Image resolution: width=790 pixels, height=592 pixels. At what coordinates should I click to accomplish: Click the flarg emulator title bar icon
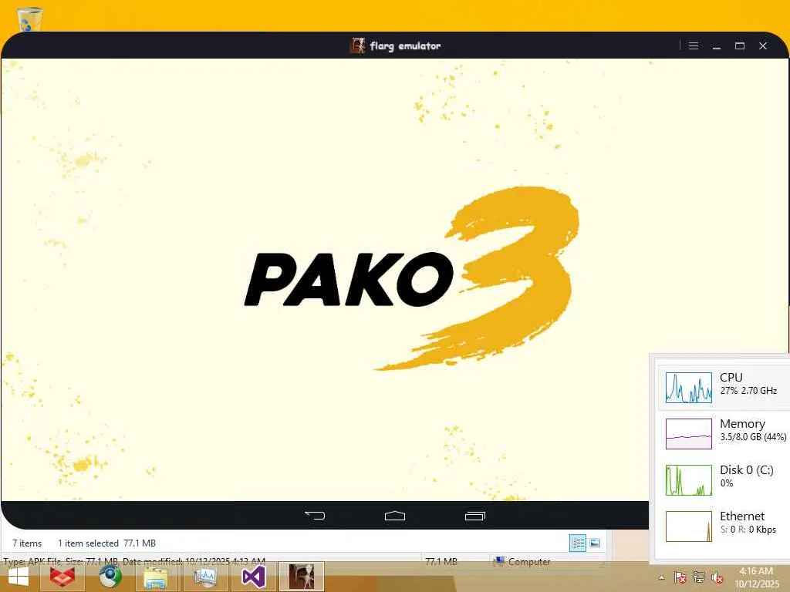click(357, 45)
